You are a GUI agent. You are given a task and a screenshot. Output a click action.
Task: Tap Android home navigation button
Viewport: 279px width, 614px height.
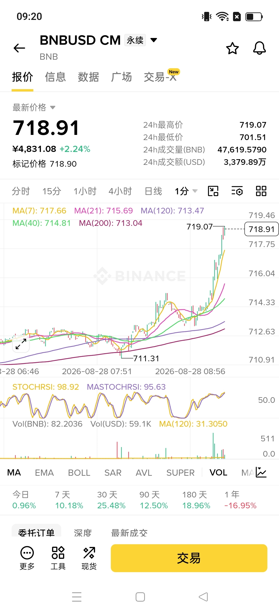140,597
